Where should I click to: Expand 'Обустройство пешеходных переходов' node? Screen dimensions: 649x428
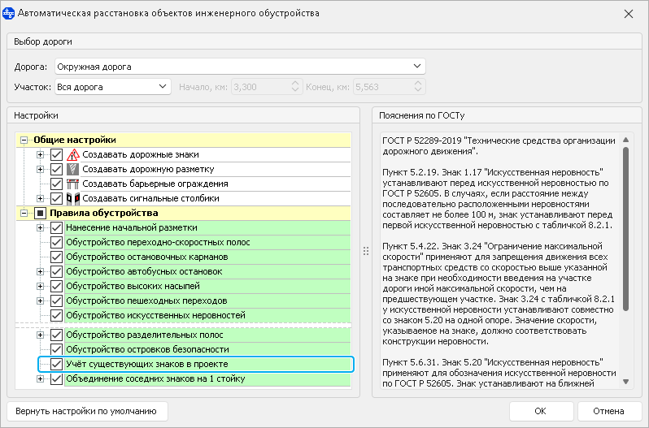[40, 300]
